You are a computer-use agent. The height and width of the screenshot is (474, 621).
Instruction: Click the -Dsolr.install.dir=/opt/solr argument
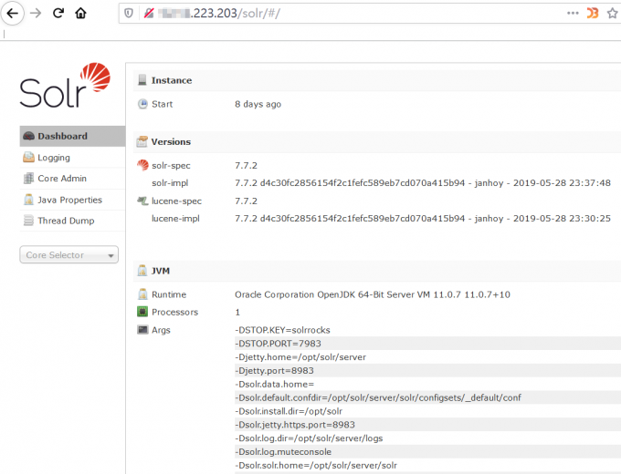[x=289, y=411]
